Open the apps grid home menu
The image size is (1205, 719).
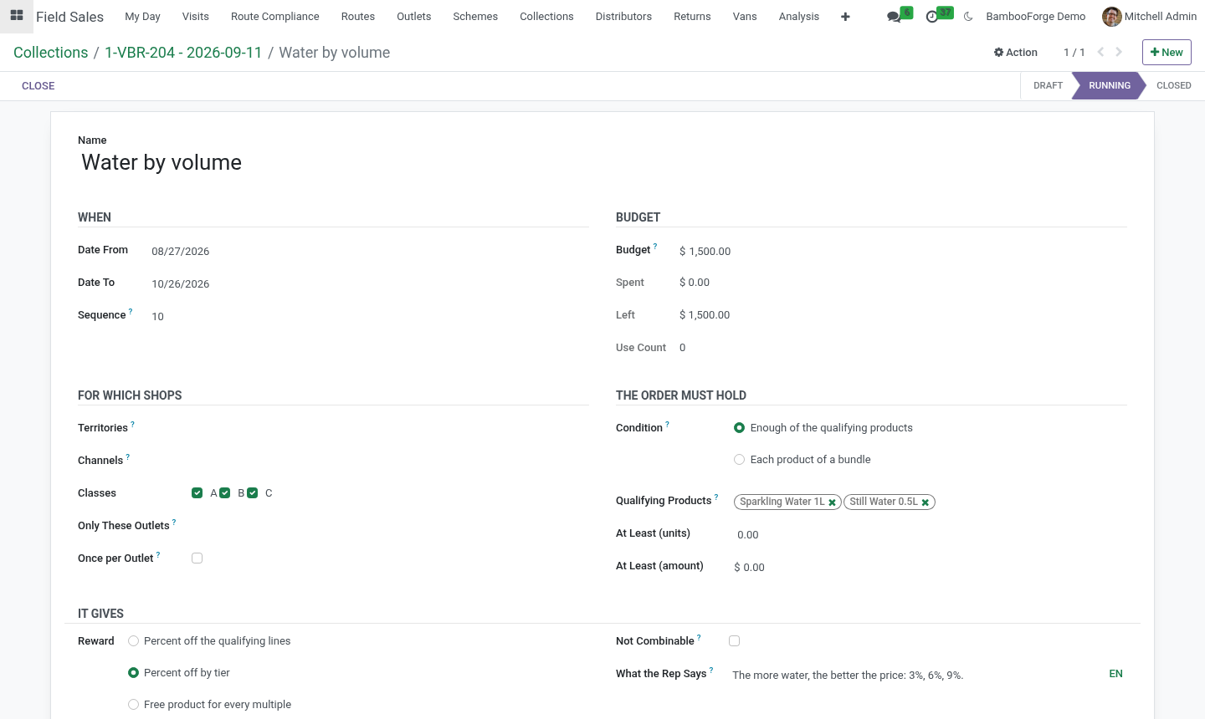17,16
